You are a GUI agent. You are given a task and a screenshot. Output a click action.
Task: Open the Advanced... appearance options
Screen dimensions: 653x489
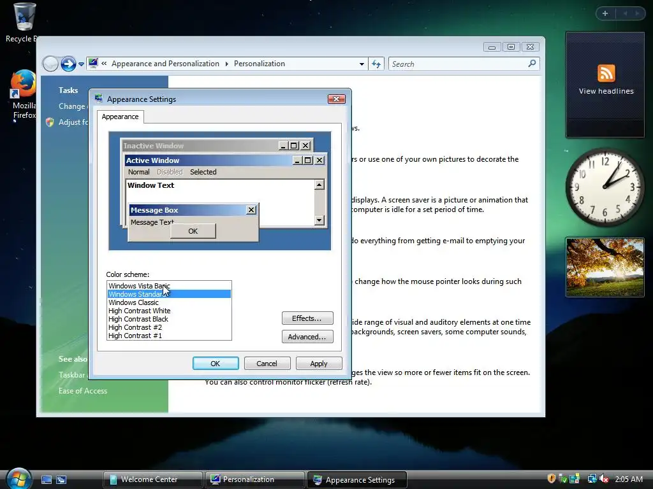307,336
